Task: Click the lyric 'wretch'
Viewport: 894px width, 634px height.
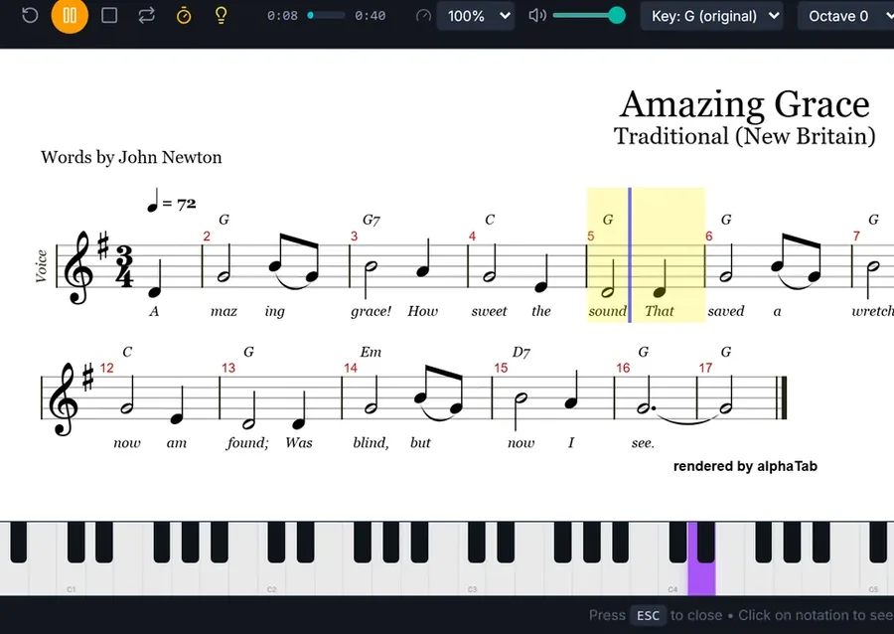Action: (872, 311)
